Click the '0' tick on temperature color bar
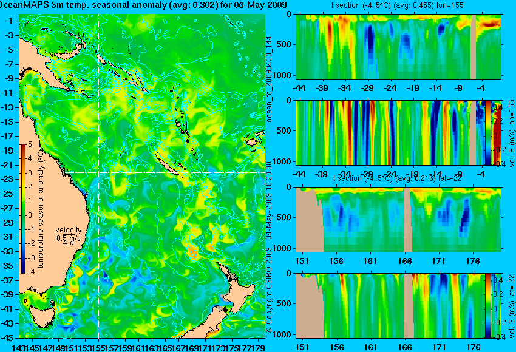The height and width of the screenshot is (352, 516). click(30, 215)
